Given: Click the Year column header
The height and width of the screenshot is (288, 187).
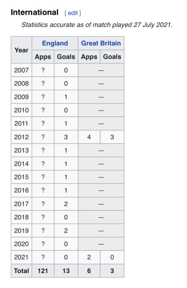Looking at the screenshot, I should pos(21,50).
